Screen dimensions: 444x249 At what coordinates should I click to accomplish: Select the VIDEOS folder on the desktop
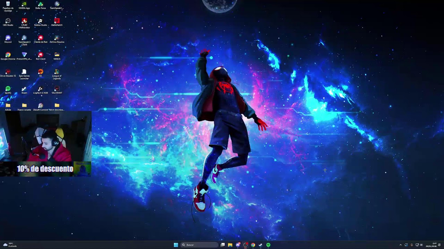coord(57,56)
